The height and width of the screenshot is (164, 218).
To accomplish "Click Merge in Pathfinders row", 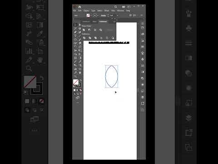I will (x=95, y=38).
